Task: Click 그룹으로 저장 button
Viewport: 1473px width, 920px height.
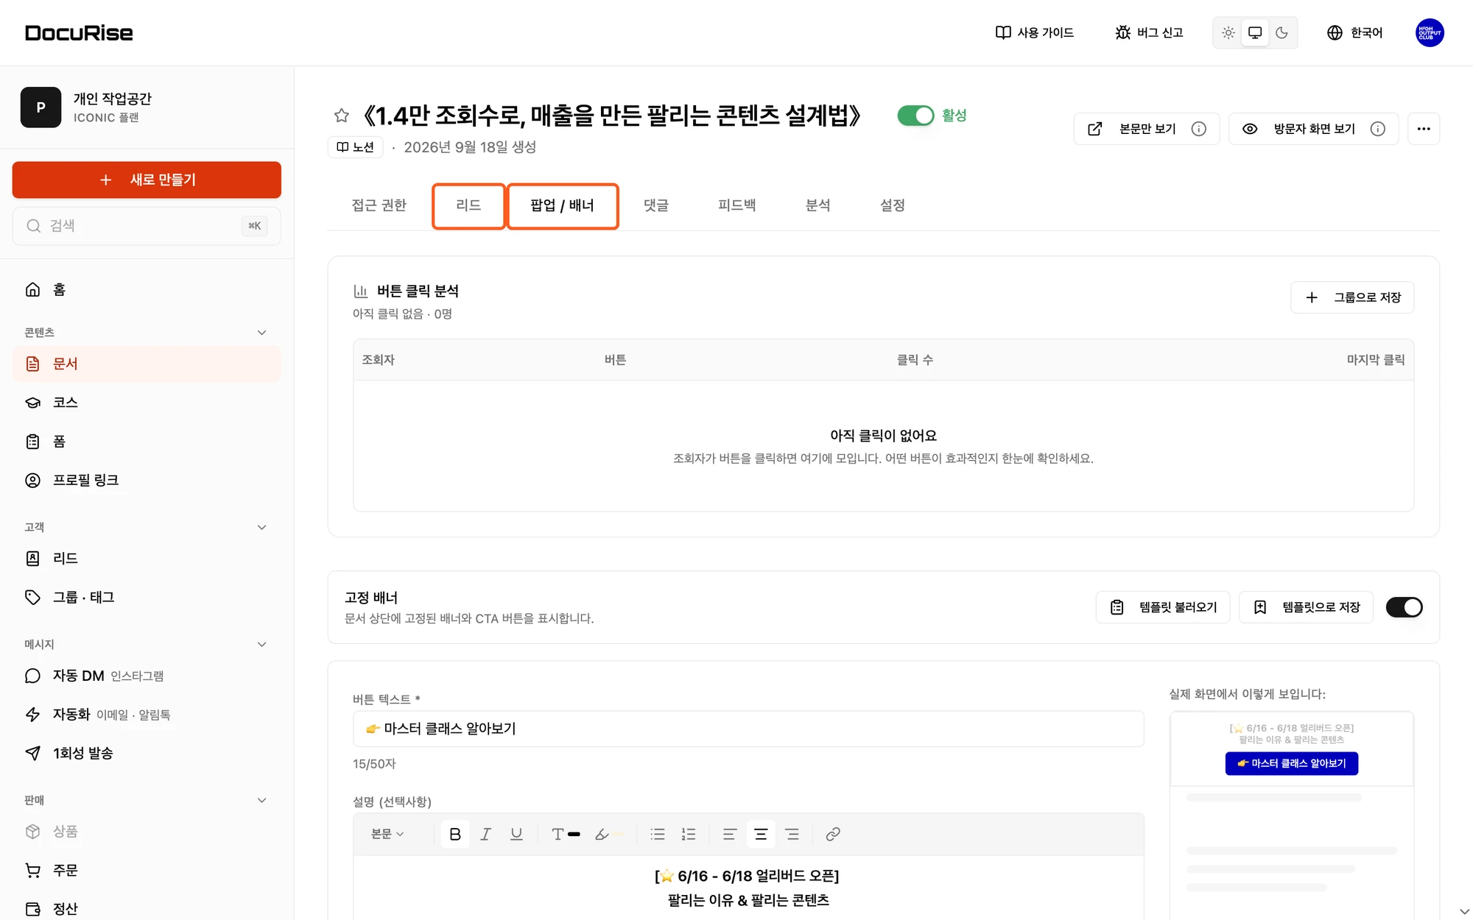Action: click(x=1352, y=297)
